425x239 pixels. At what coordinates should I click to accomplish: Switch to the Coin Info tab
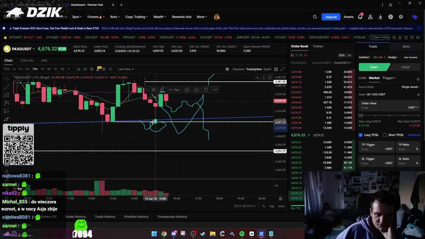click(x=27, y=60)
